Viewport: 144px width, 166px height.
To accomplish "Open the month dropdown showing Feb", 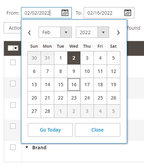I will point(55,32).
